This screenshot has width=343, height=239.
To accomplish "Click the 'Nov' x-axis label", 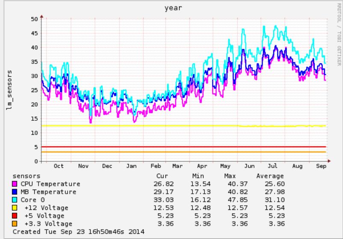I will tap(83, 166).
